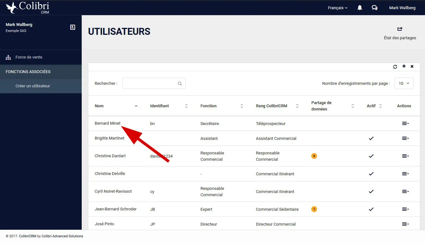425x243 pixels.
Task: Sort table by Actif column
Action: point(374,106)
